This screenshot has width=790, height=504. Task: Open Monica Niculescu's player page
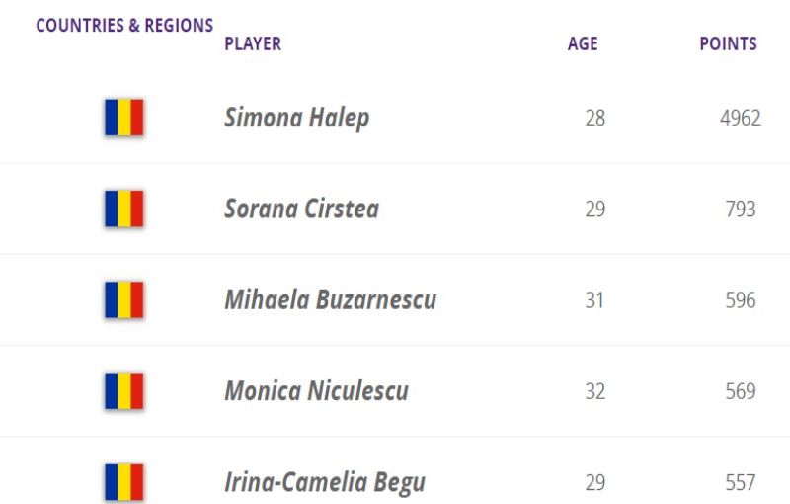[316, 390]
